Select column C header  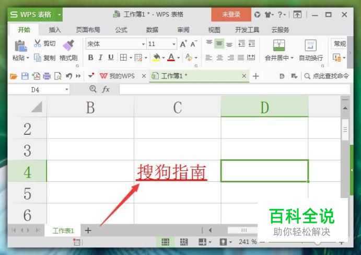[x=177, y=107]
